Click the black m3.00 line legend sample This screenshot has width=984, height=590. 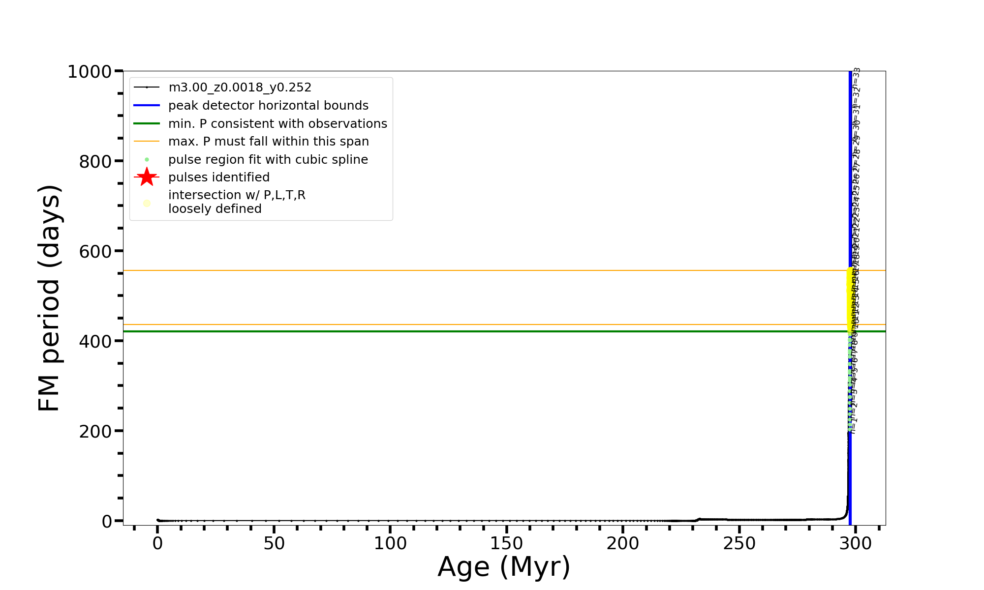click(147, 88)
